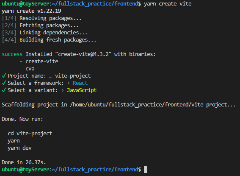Click the yellow 'JavaScript' variant answer
240x176 pixels.
point(82,90)
